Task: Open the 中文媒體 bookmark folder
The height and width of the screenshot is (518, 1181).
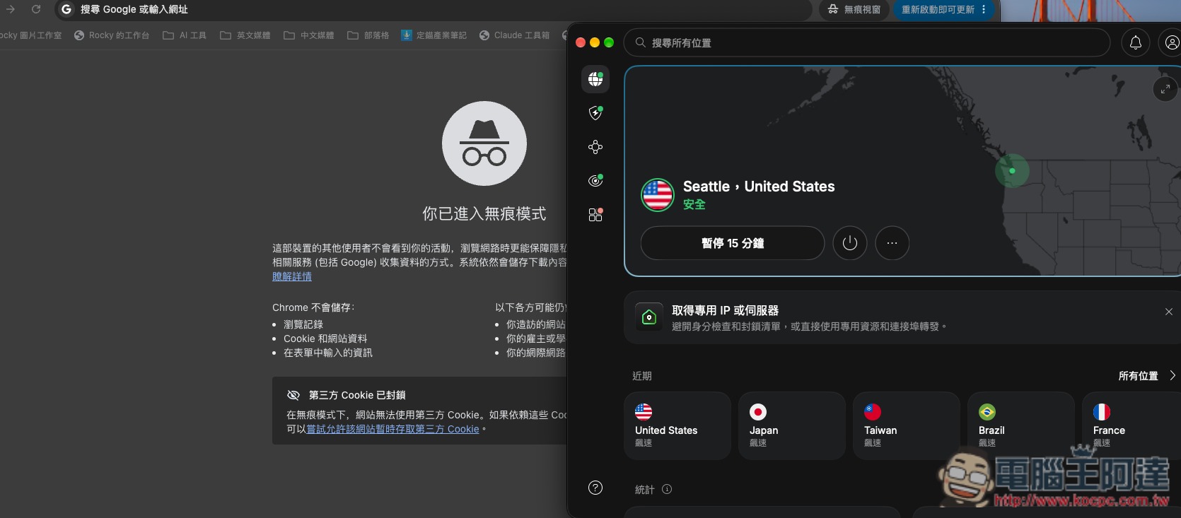Action: pos(309,35)
